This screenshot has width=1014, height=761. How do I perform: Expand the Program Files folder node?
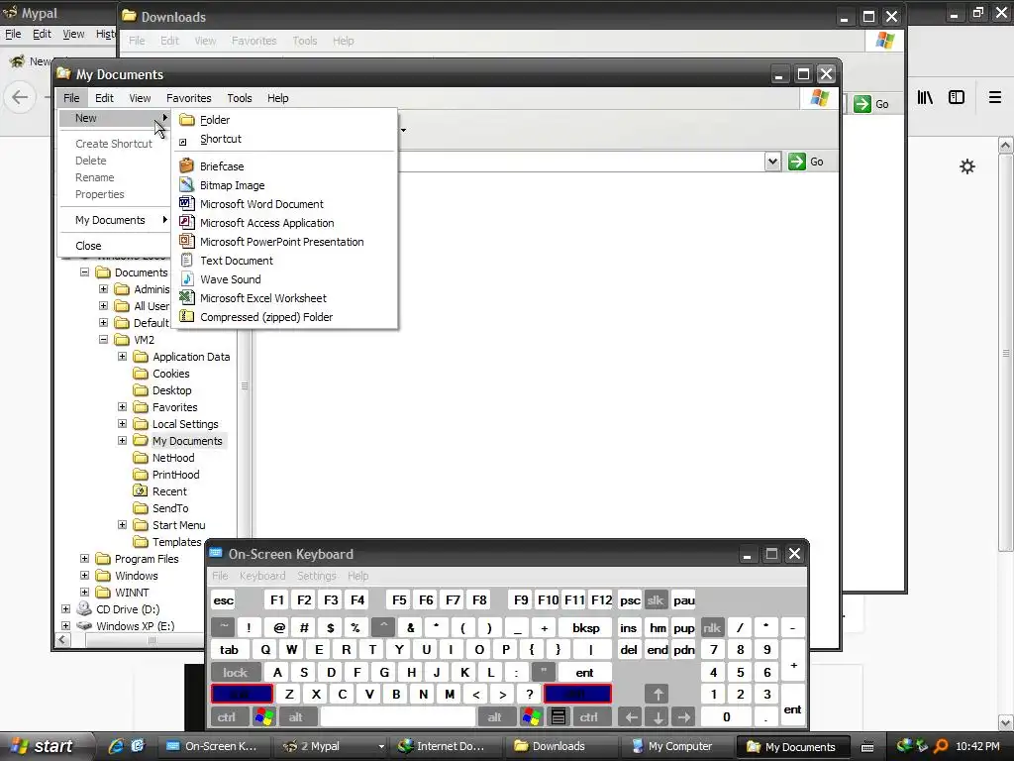point(85,558)
